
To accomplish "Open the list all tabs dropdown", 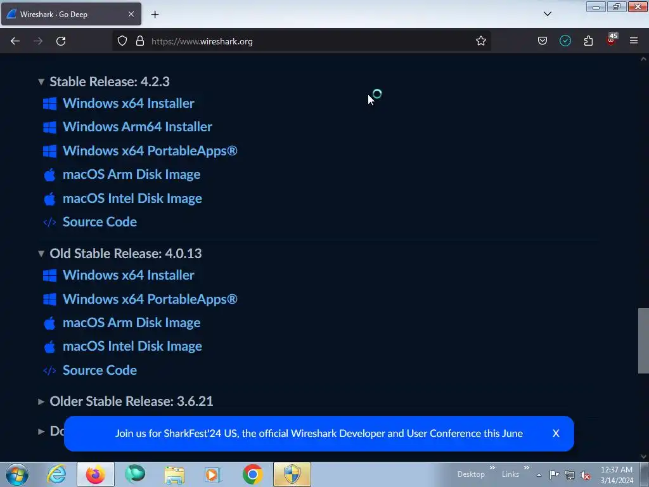I will coord(547,14).
